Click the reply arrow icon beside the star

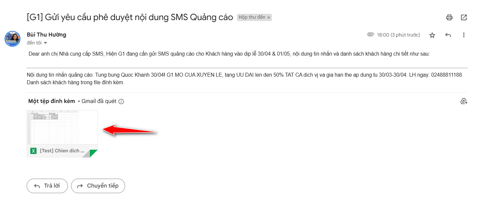click(x=448, y=35)
